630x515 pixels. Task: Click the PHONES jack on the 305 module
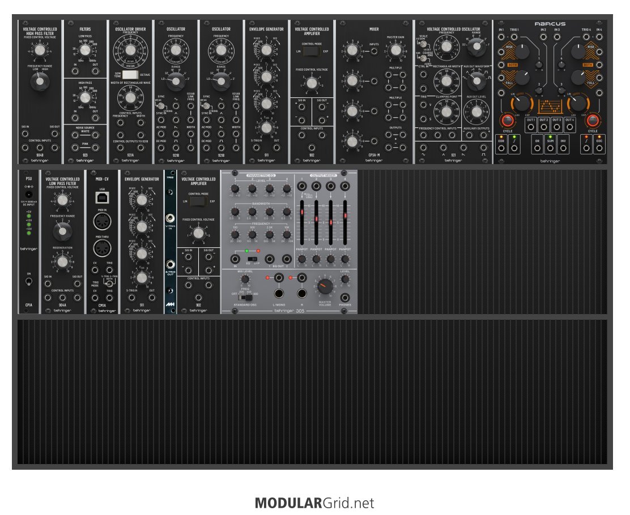tap(344, 298)
